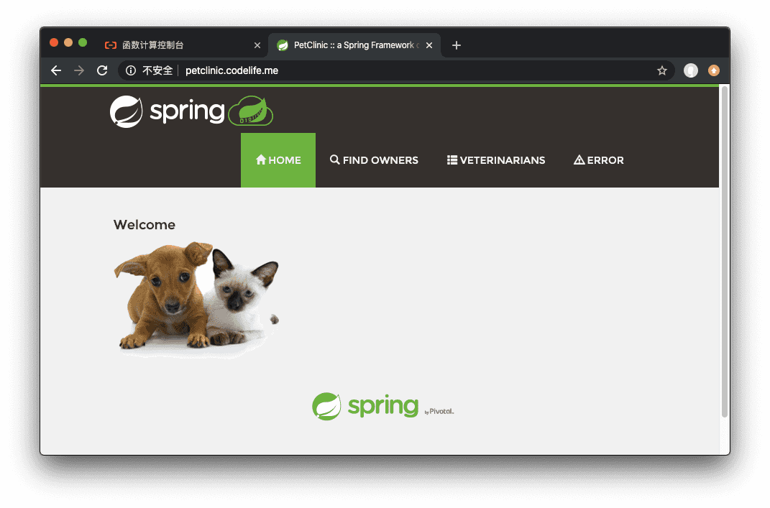770x508 pixels.
Task: Click the house icon on the HOME tab
Action: [262, 160]
